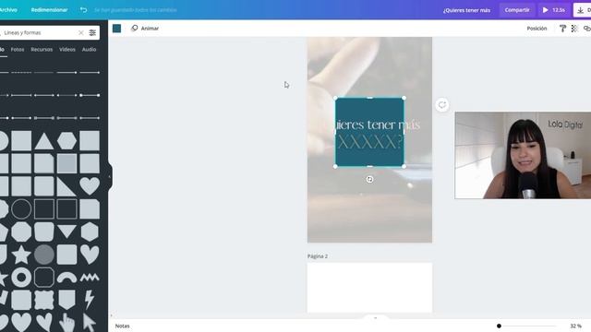
Task: Insert the pointing hand shape
Action: [x=67, y=323]
